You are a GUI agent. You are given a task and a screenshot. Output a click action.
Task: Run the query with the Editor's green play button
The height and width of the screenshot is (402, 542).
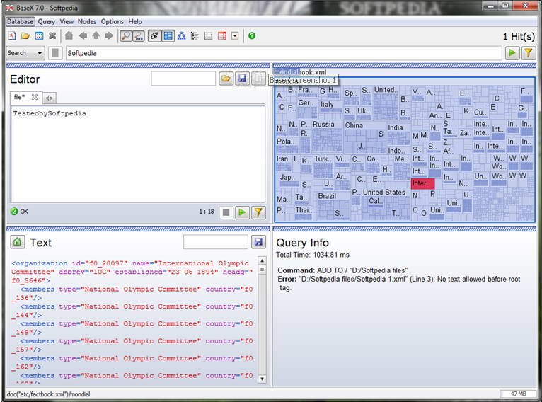point(243,212)
